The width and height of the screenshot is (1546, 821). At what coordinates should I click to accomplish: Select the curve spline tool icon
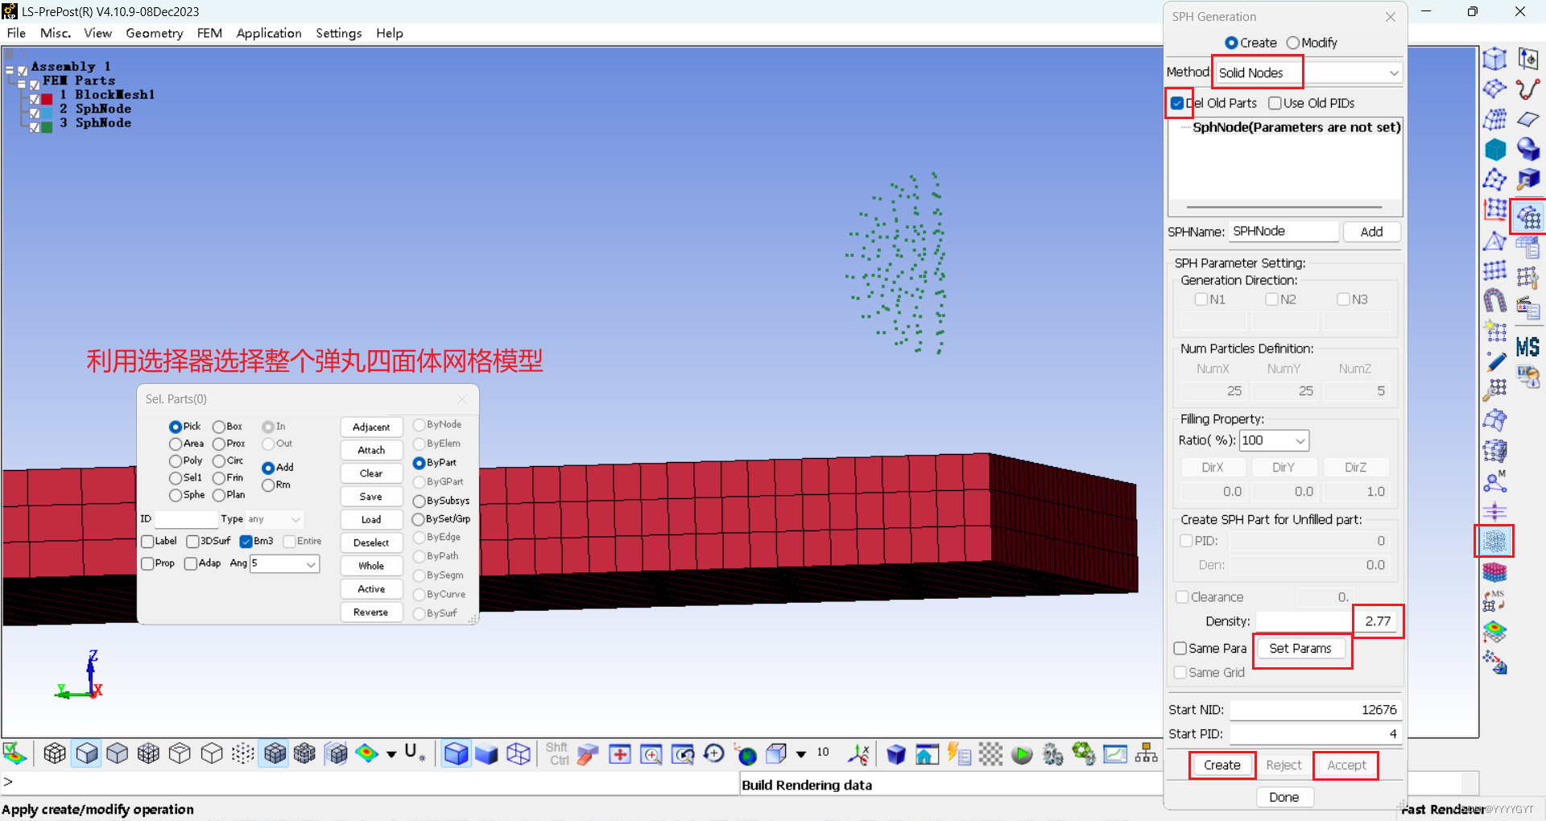(1528, 89)
